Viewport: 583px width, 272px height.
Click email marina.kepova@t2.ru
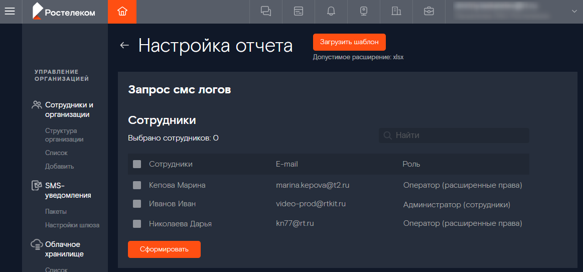click(312, 185)
